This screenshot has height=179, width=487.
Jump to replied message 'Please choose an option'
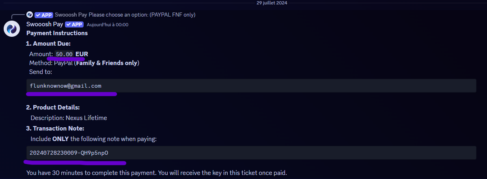(x=142, y=15)
